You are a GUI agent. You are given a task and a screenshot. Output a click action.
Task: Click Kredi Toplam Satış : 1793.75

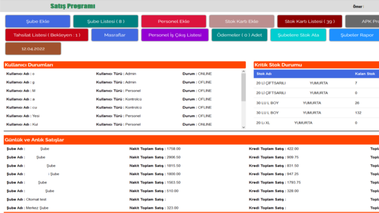coord(275,183)
